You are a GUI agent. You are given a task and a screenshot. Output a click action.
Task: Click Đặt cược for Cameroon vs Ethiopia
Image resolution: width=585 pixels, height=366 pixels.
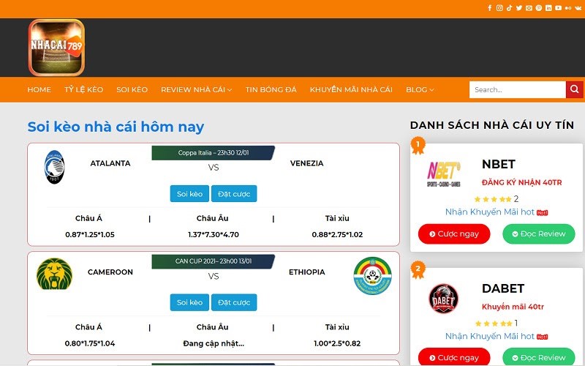click(x=234, y=302)
